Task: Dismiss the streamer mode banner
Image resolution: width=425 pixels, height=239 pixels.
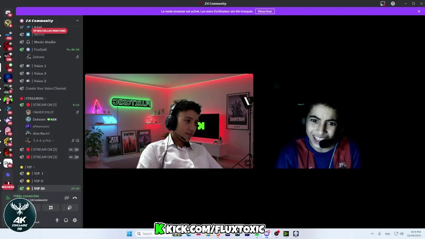Action: (x=419, y=11)
